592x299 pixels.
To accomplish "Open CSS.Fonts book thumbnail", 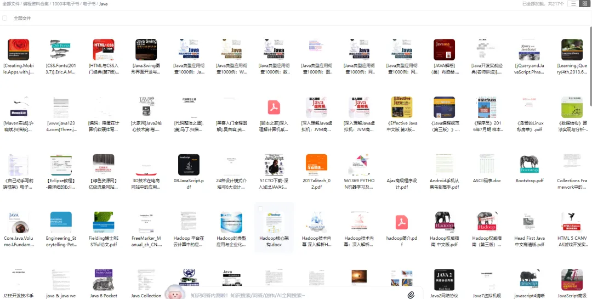I will (61, 49).
